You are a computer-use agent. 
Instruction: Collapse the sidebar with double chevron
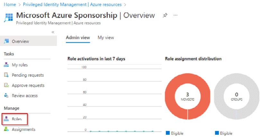pos(53,32)
